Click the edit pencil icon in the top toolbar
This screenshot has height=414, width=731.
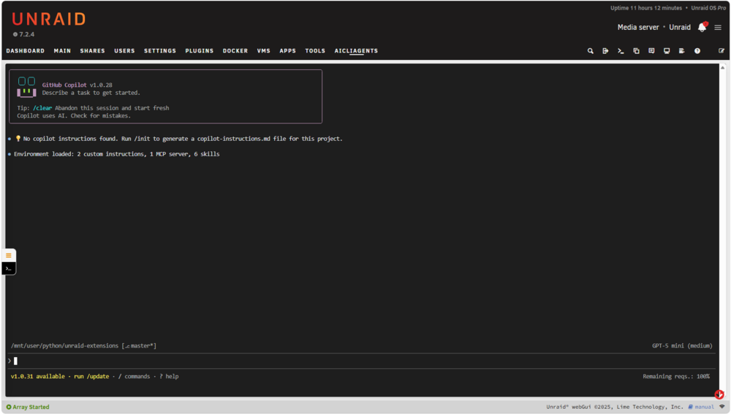721,51
